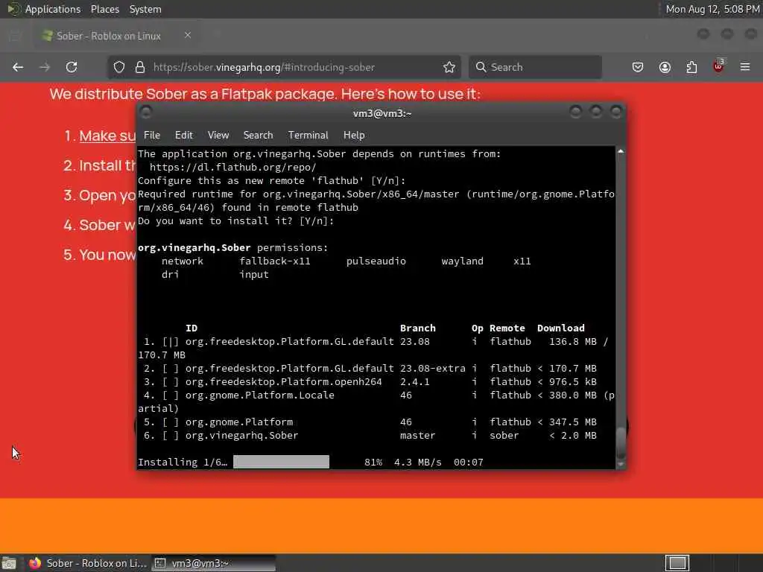Close the Sober - Roblox on Linux tab

pos(188,35)
